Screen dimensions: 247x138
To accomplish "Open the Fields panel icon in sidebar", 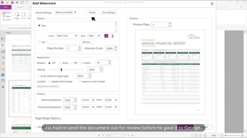I will [3, 81].
